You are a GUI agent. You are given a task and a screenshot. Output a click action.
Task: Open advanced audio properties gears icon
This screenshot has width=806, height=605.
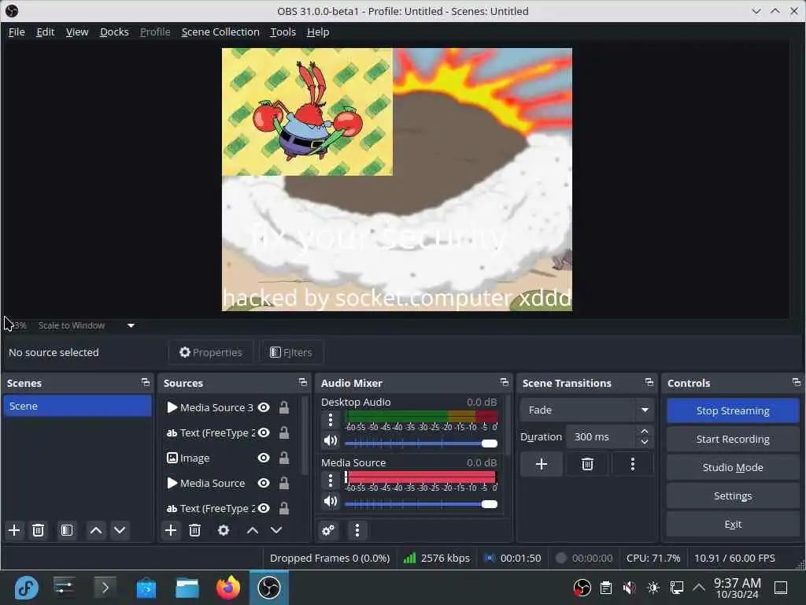[328, 530]
